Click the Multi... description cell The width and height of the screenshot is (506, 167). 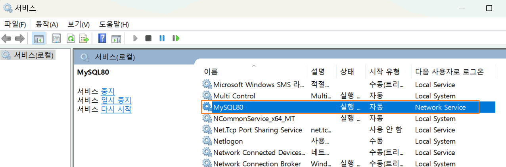click(x=321, y=96)
